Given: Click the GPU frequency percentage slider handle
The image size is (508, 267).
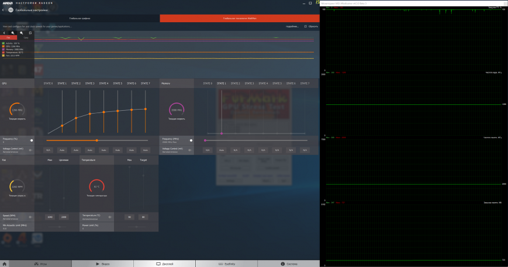Looking at the screenshot, I should (x=97, y=140).
